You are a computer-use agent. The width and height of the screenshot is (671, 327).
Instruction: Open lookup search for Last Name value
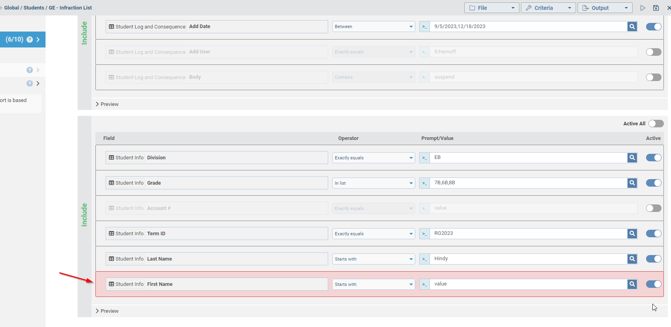pyautogui.click(x=632, y=259)
